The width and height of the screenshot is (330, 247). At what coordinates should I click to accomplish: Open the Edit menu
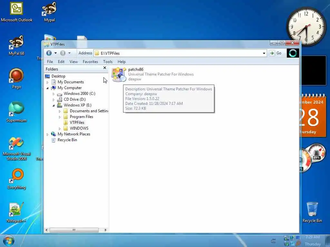(x=61, y=61)
